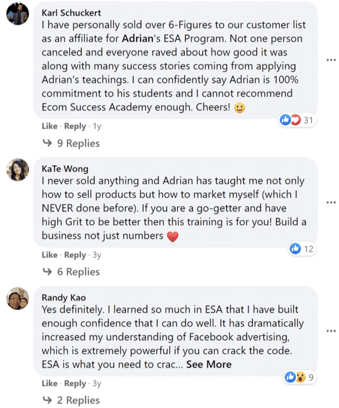View the 31 reactions on Karl's comment

point(297,120)
